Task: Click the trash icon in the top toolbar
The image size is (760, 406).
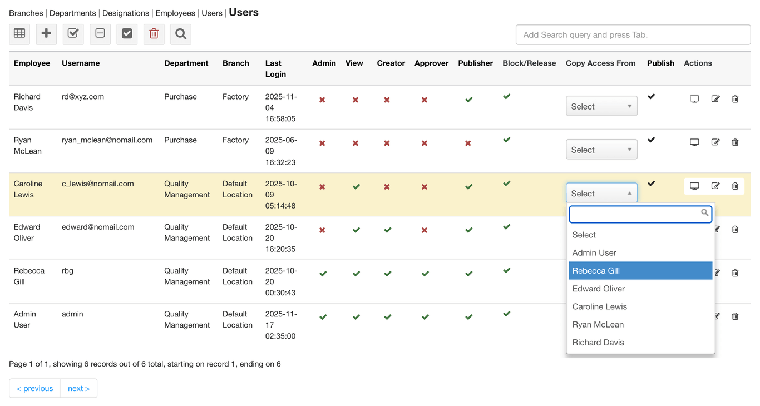Action: tap(154, 34)
